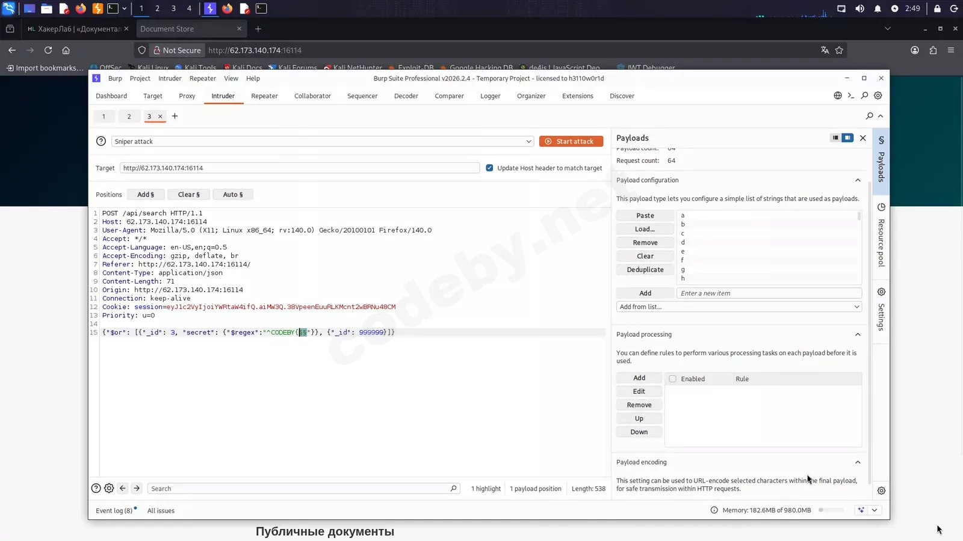
Task: Open Firefox list all tabs chevron
Action: [887, 28]
